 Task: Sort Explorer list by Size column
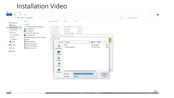click(x=77, y=21)
